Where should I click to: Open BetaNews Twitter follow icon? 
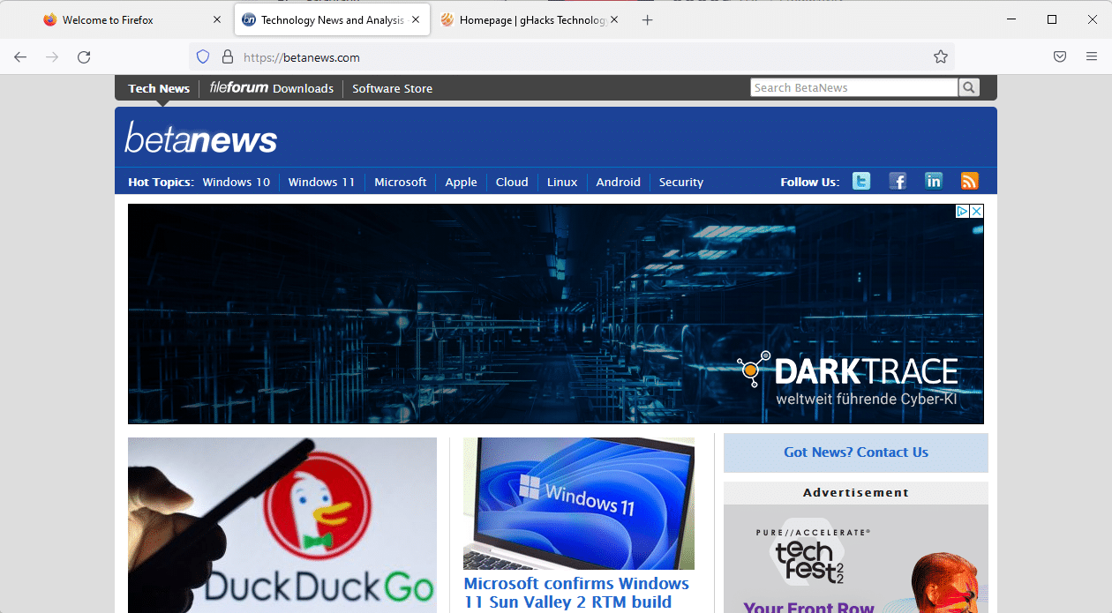(x=861, y=181)
